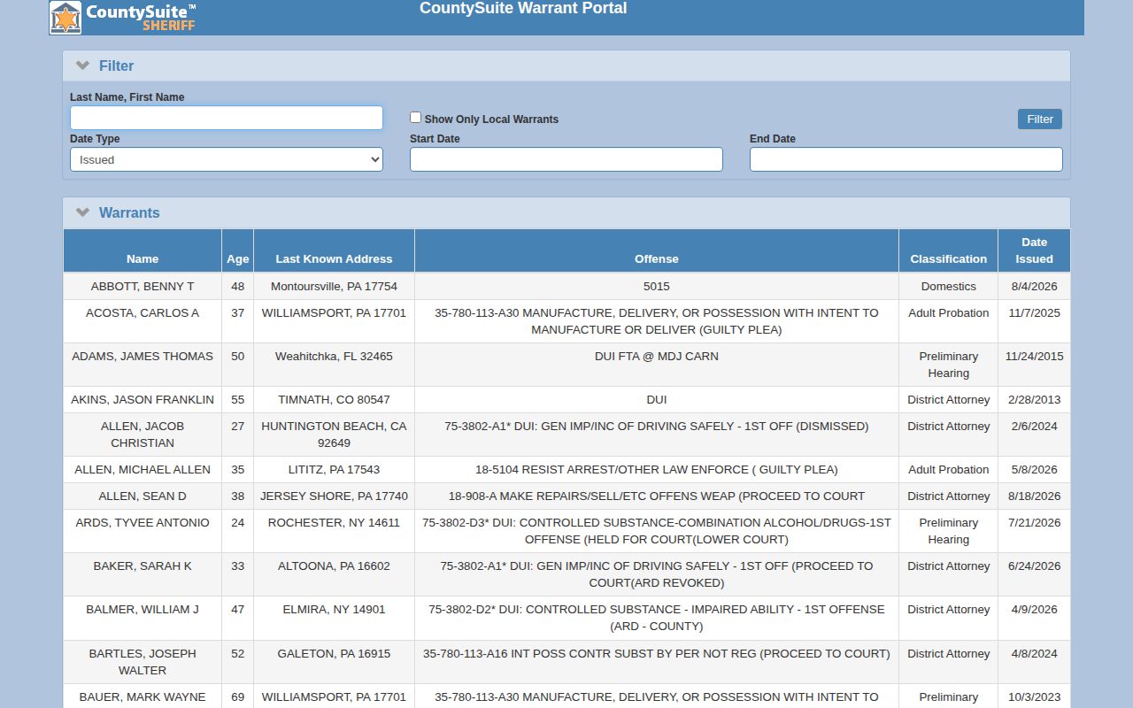Click the Domestics classification cell
Image resolution: width=1133 pixels, height=708 pixels.
[x=949, y=287]
